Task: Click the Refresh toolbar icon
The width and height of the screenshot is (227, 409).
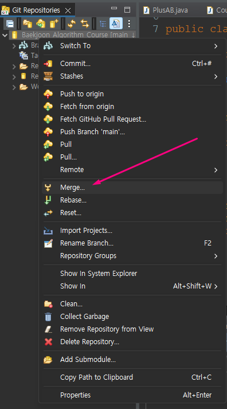Action: [x=72, y=24]
